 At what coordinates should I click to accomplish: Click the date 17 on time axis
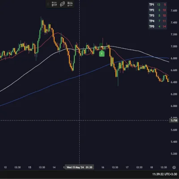pos(127,167)
